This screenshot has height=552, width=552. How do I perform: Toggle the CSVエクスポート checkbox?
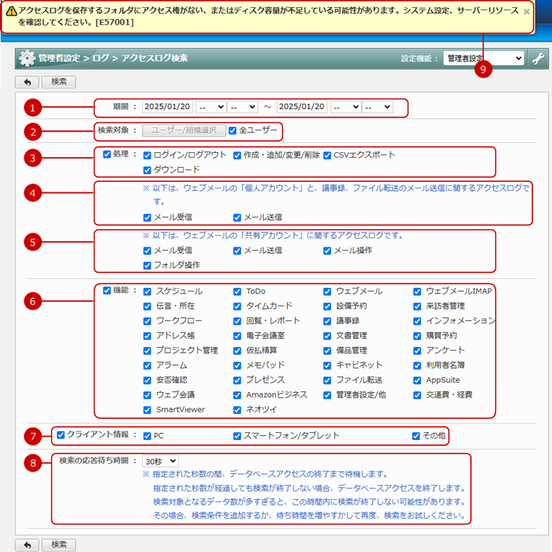tap(327, 155)
